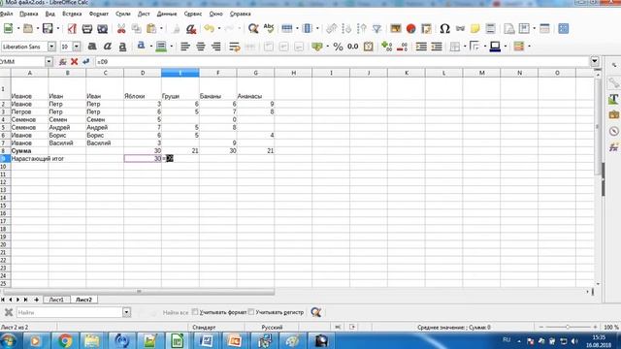This screenshot has width=621, height=349.
Task: Delete decimal place icon
Action: point(402,47)
